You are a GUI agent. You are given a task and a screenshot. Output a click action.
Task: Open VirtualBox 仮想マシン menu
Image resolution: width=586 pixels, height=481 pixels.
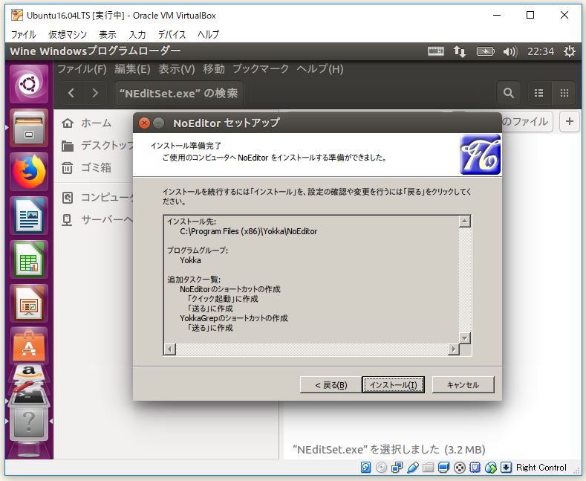pos(68,34)
